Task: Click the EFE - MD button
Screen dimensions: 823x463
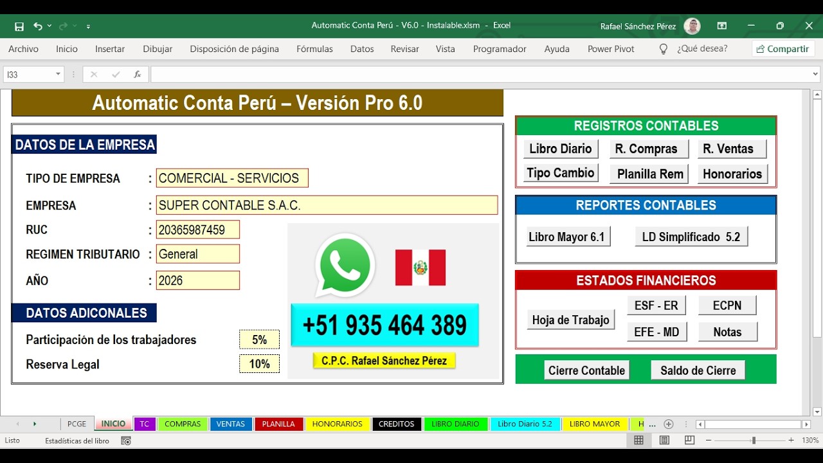Action: [x=656, y=332]
